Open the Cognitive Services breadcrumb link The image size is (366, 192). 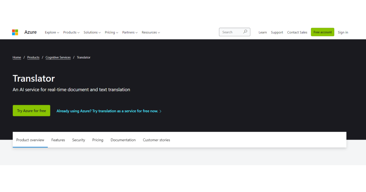pos(58,57)
